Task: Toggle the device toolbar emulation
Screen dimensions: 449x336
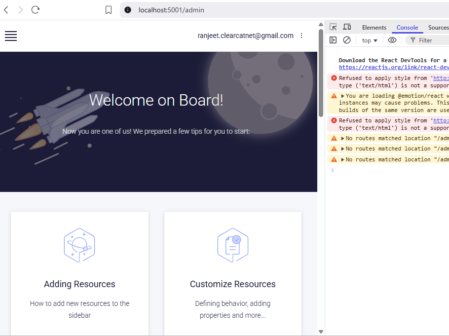Action: coord(347,27)
